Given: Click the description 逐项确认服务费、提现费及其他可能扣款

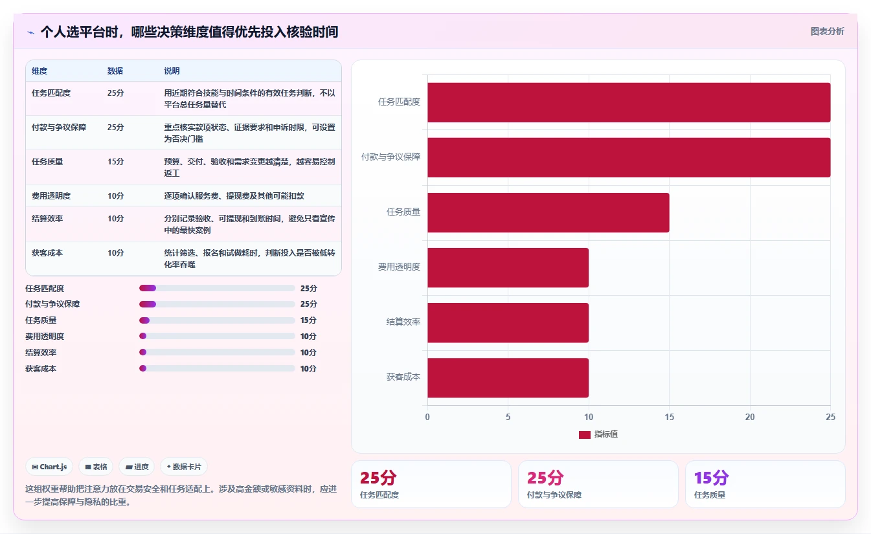Looking at the screenshot, I should click(234, 195).
